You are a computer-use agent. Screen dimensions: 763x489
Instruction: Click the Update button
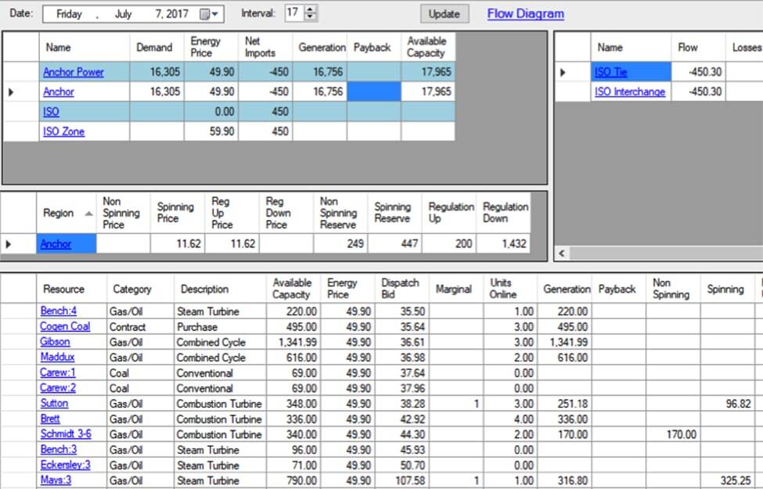[x=444, y=14]
